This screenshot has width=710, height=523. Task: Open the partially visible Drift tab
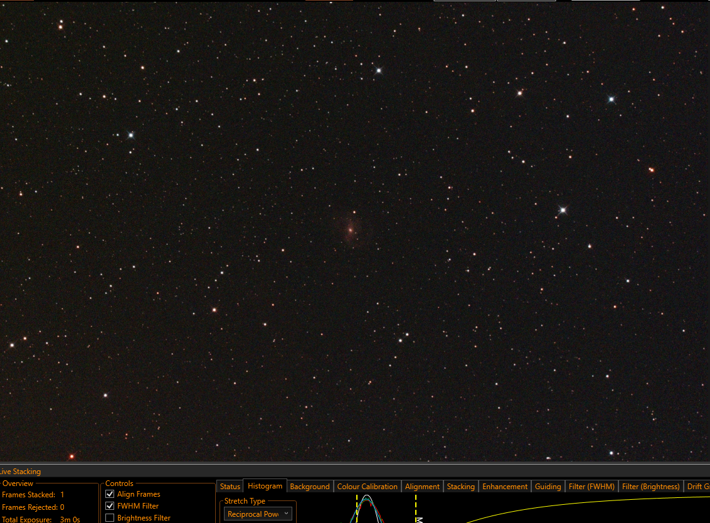coord(697,487)
